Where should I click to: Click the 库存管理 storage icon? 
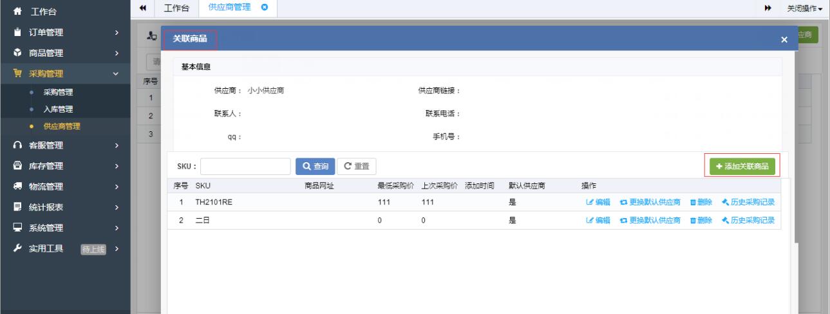(17, 167)
